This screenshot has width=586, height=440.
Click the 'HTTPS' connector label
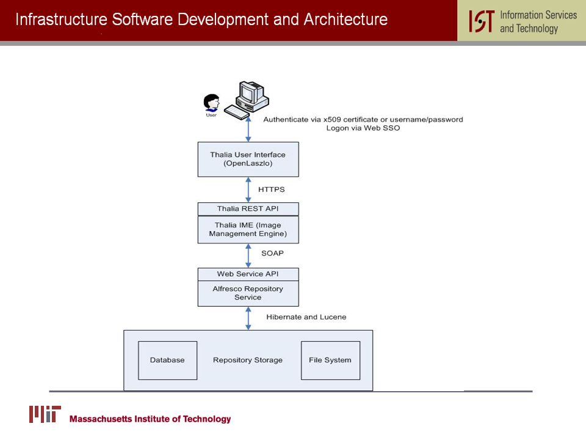pos(271,189)
